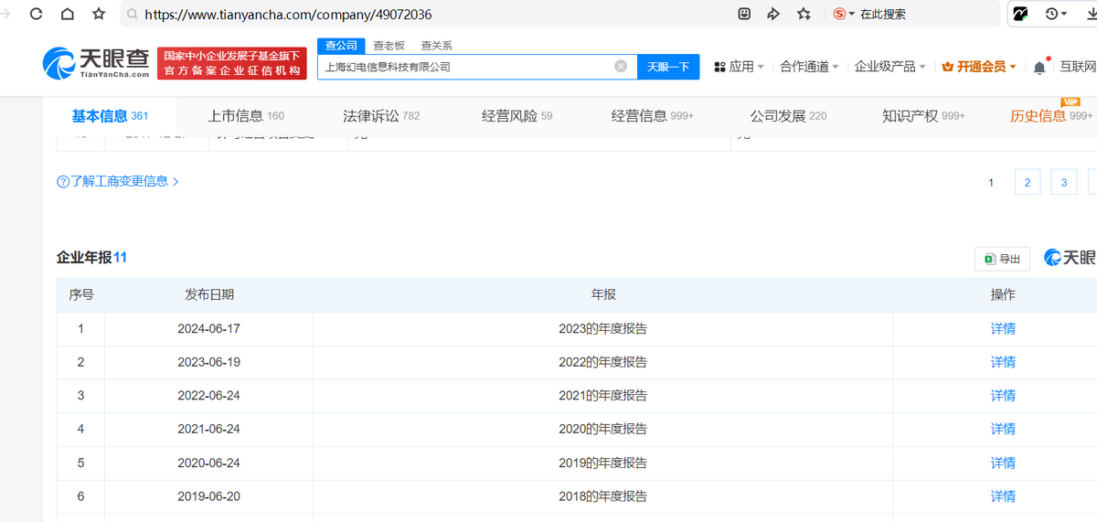Switch to the 上市信息 tab

tap(246, 116)
